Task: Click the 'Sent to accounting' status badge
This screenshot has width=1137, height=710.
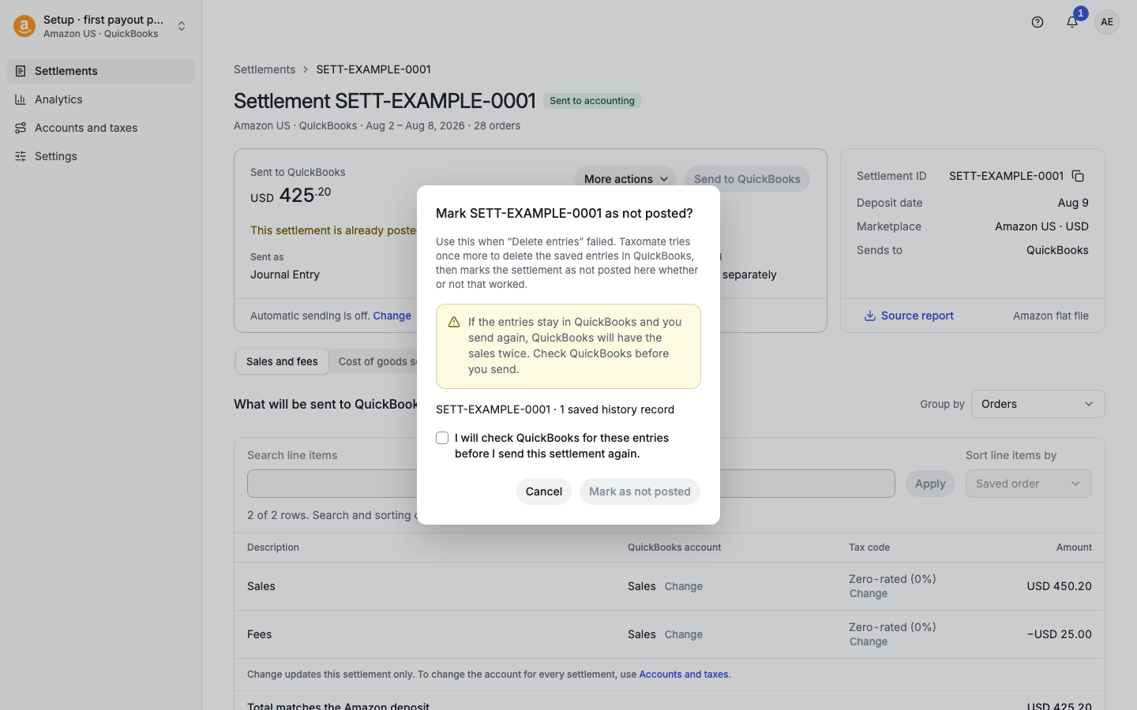Action: [592, 101]
